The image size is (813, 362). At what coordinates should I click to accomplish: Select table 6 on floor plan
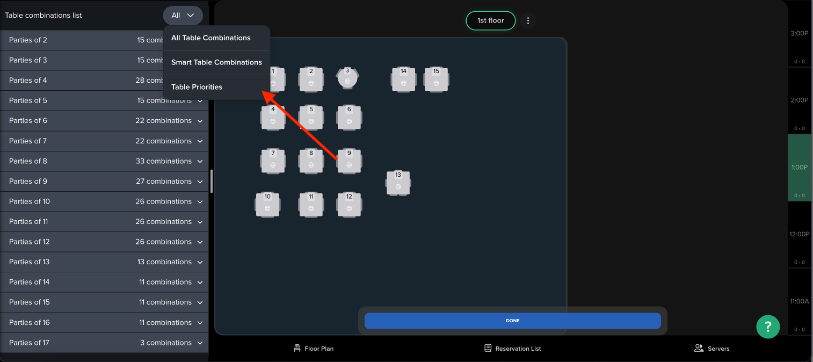coord(349,118)
